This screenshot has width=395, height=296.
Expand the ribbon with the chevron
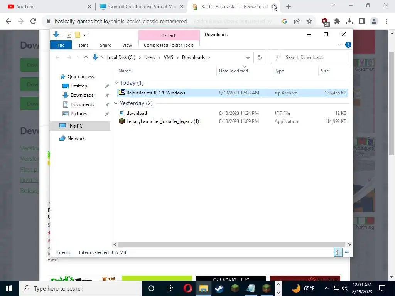click(339, 45)
